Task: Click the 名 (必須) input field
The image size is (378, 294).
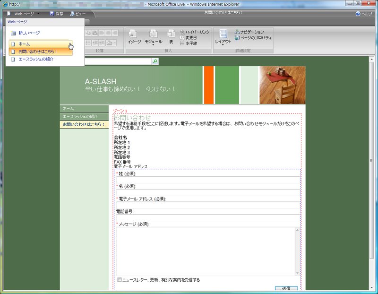Action: pyautogui.click(x=208, y=192)
